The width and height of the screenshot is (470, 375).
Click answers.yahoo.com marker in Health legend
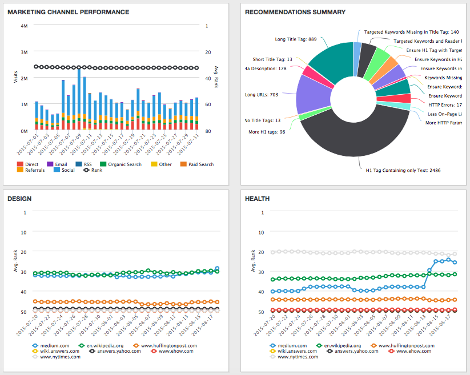331,351
